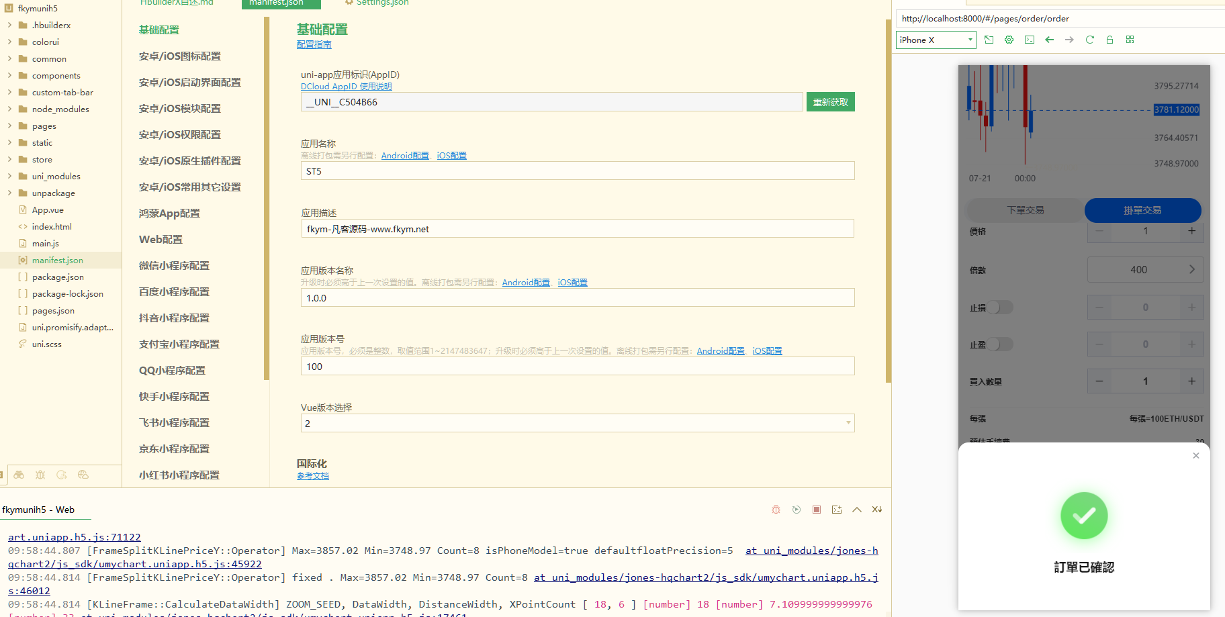Click the 重新获取 button
The width and height of the screenshot is (1225, 617).
click(830, 102)
